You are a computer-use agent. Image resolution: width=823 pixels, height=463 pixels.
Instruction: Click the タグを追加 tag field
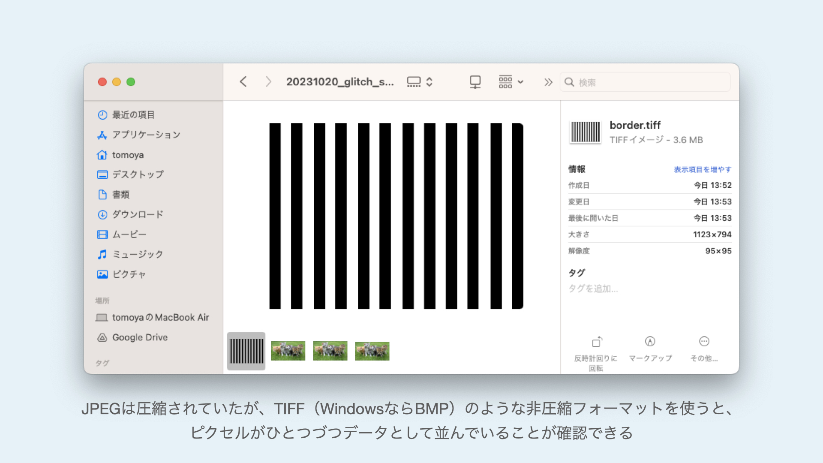(x=593, y=289)
